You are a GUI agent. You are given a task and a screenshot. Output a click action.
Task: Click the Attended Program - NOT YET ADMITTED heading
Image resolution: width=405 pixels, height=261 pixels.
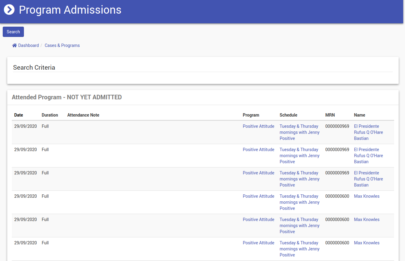click(67, 97)
